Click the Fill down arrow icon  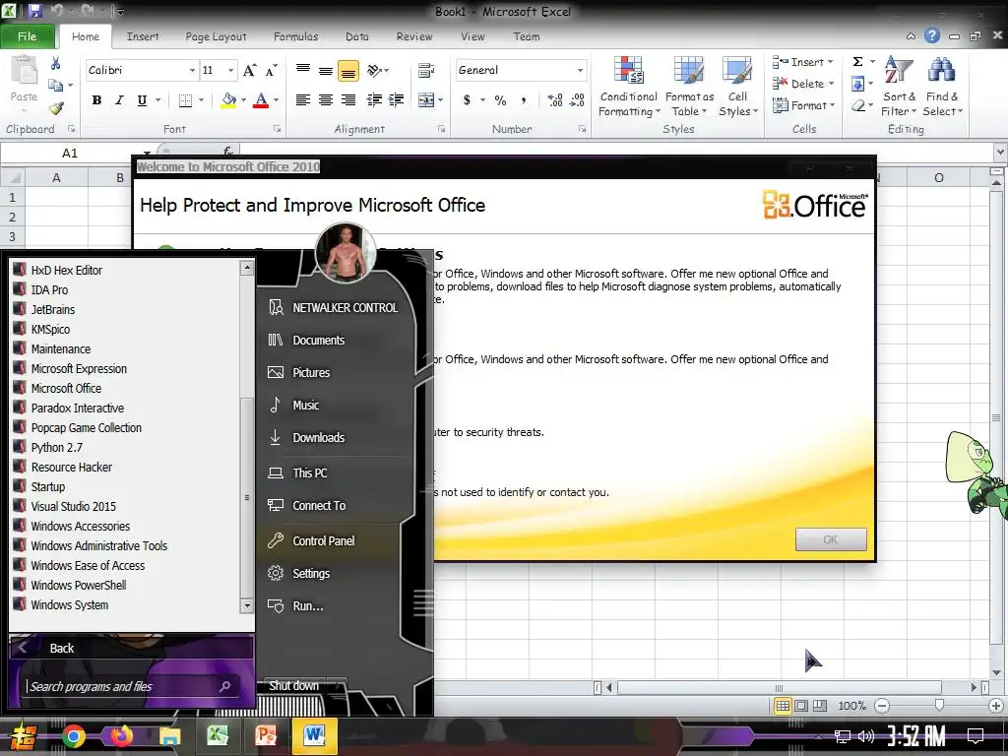pyautogui.click(x=857, y=84)
